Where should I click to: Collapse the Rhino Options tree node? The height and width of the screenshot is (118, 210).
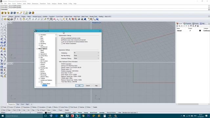click(37, 49)
